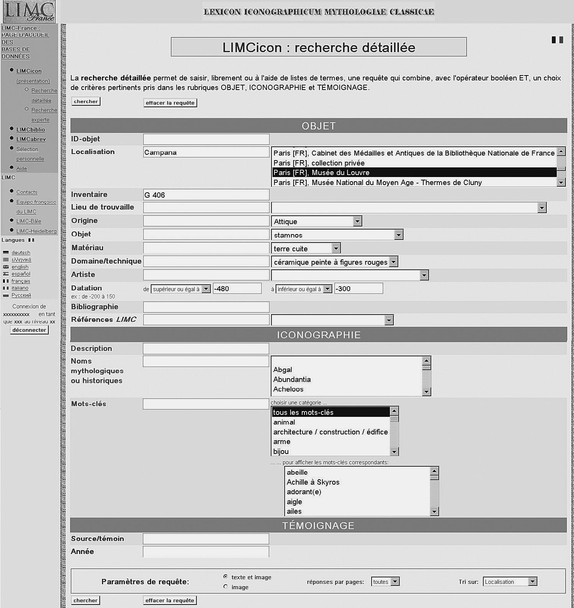Screen dimensions: 574x608
Task: Open the 'Equipe française du LIMC' link
Action: (x=36, y=206)
